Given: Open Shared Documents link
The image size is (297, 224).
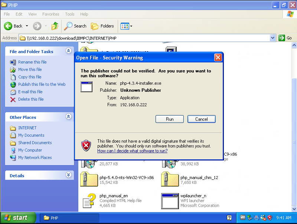Looking at the screenshot, I should coord(35,143).
